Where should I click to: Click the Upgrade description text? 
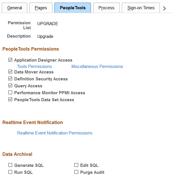(x=45, y=36)
